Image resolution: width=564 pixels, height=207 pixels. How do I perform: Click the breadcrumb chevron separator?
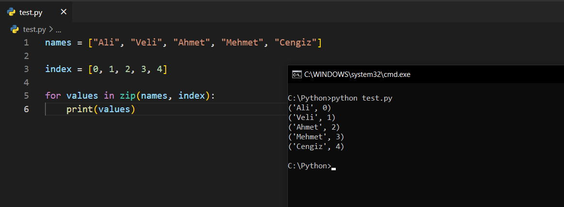tap(51, 29)
